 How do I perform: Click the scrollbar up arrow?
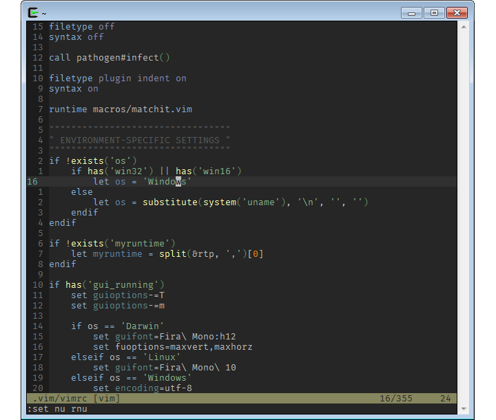[x=464, y=28]
